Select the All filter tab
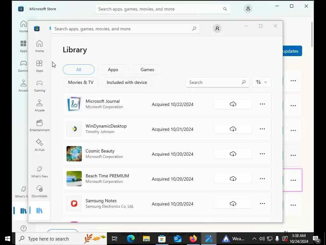 point(79,70)
